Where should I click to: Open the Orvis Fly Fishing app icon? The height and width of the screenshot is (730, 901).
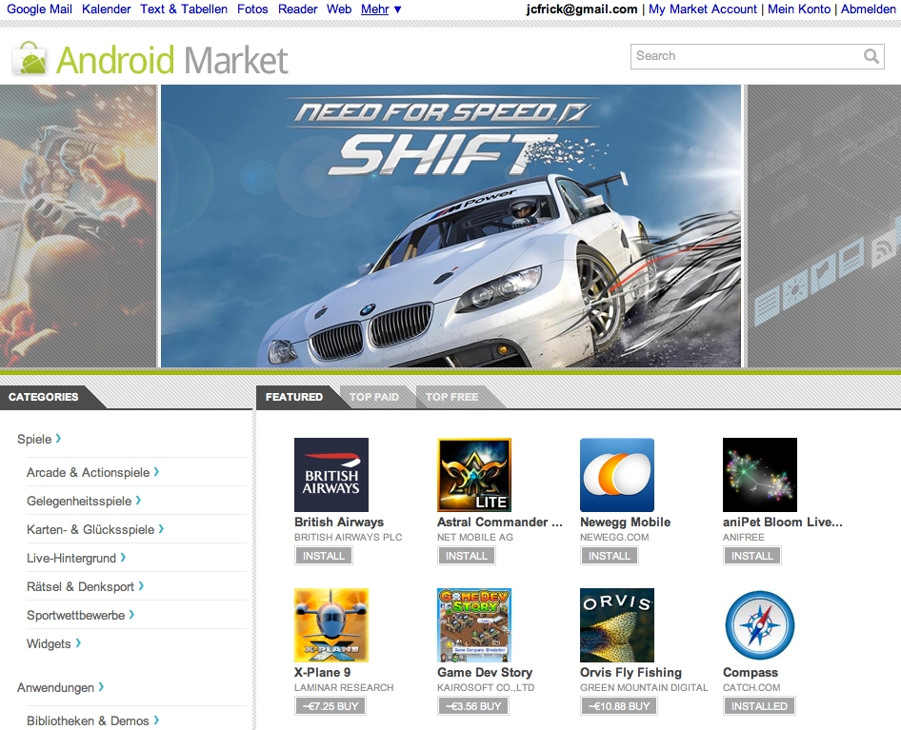point(617,625)
